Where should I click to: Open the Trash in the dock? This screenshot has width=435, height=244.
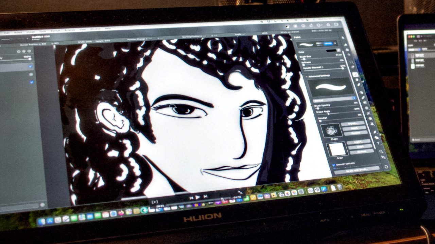(x=340, y=187)
